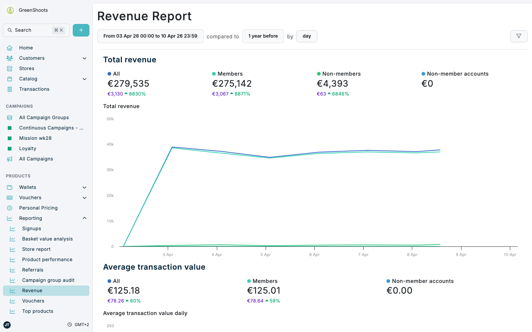Go to the Home page
Viewport: 532px width, 332px height.
point(26,48)
